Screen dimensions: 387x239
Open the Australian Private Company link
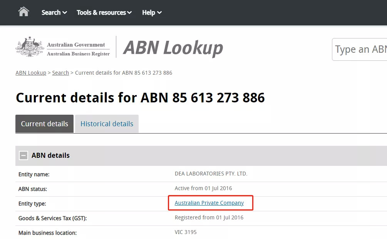point(209,203)
